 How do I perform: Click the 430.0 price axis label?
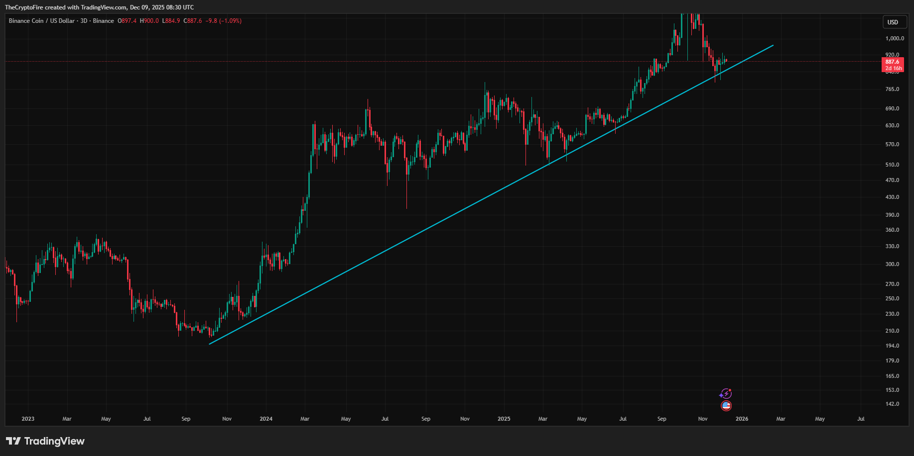click(893, 197)
